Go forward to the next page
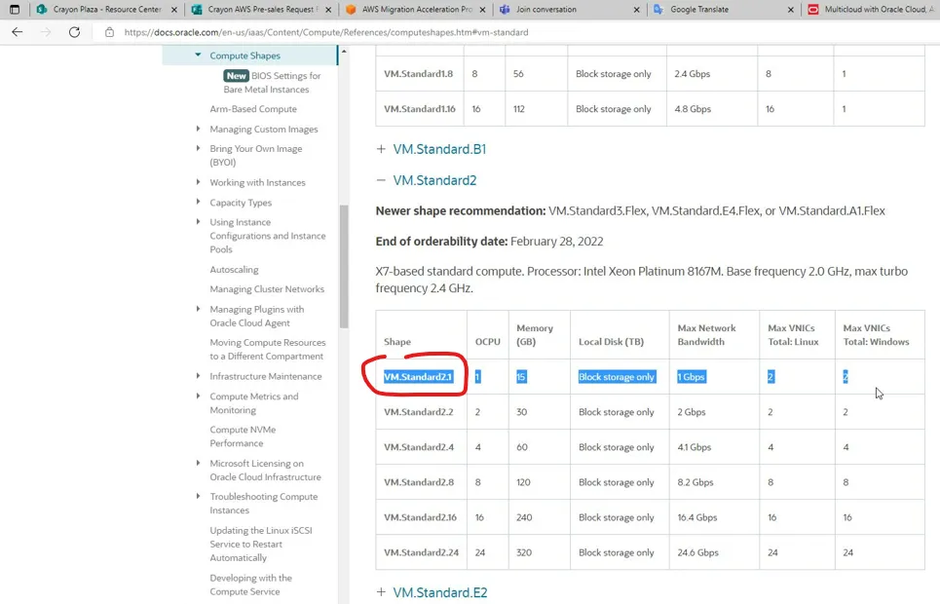The width and height of the screenshot is (940, 604). click(46, 32)
